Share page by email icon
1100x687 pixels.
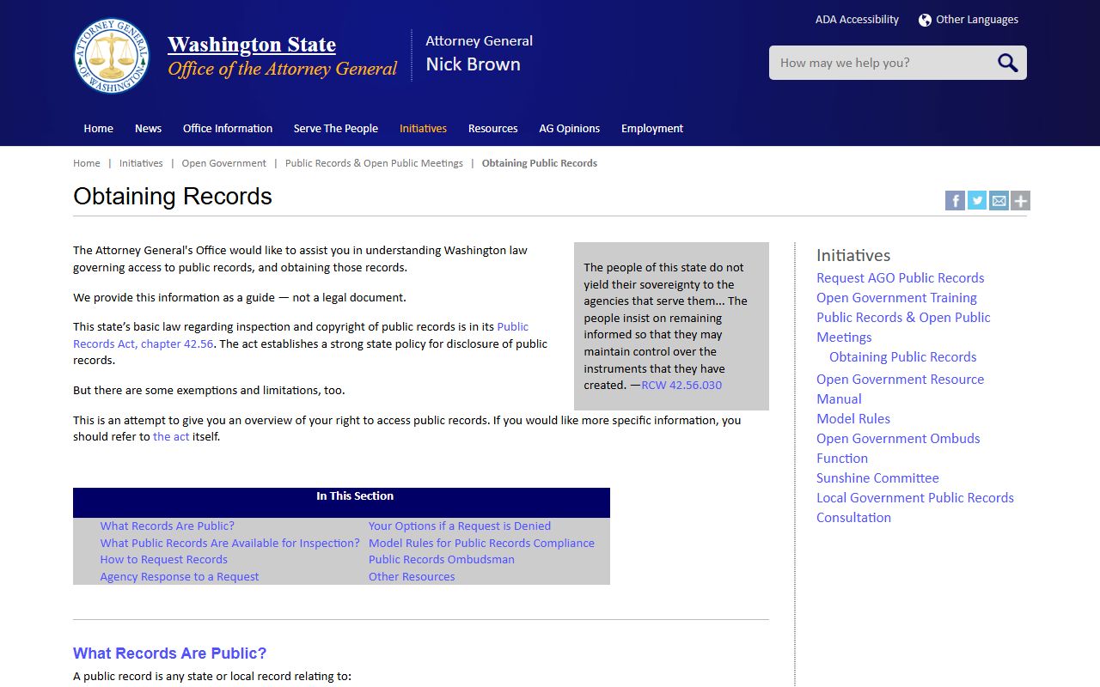pos(999,201)
